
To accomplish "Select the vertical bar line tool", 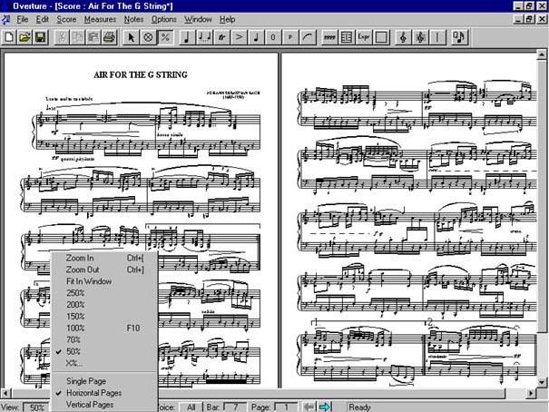I will pyautogui.click(x=437, y=37).
